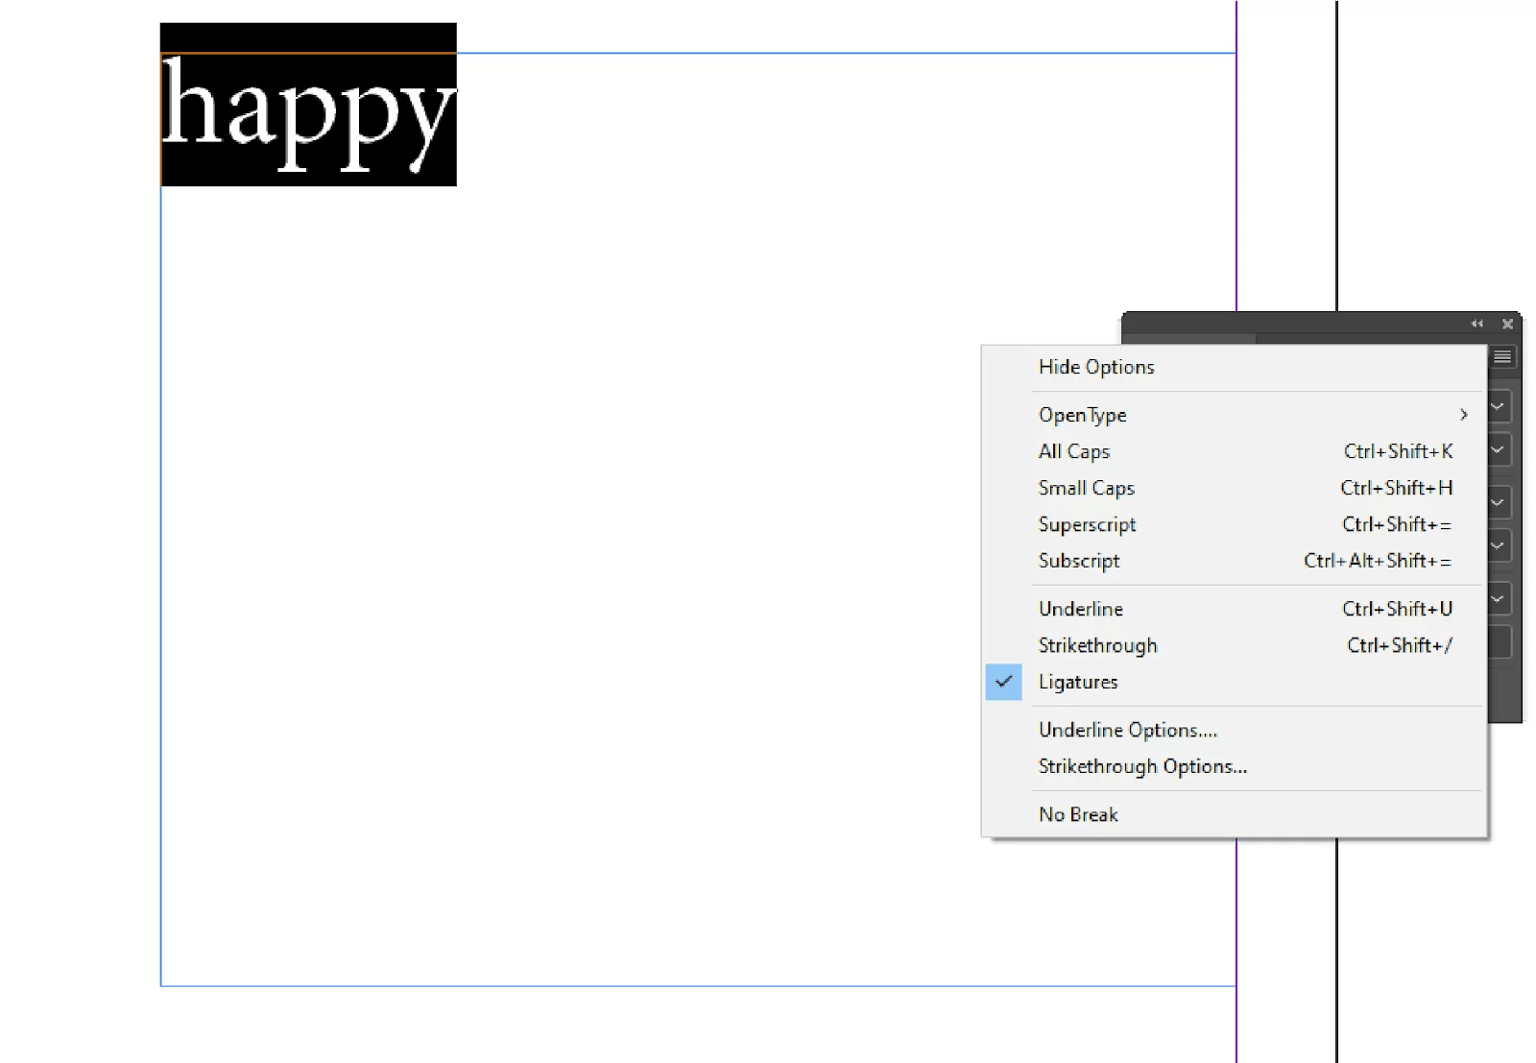Open the Character panel flyout menu
Screen dimensions: 1536x1063
1501,356
